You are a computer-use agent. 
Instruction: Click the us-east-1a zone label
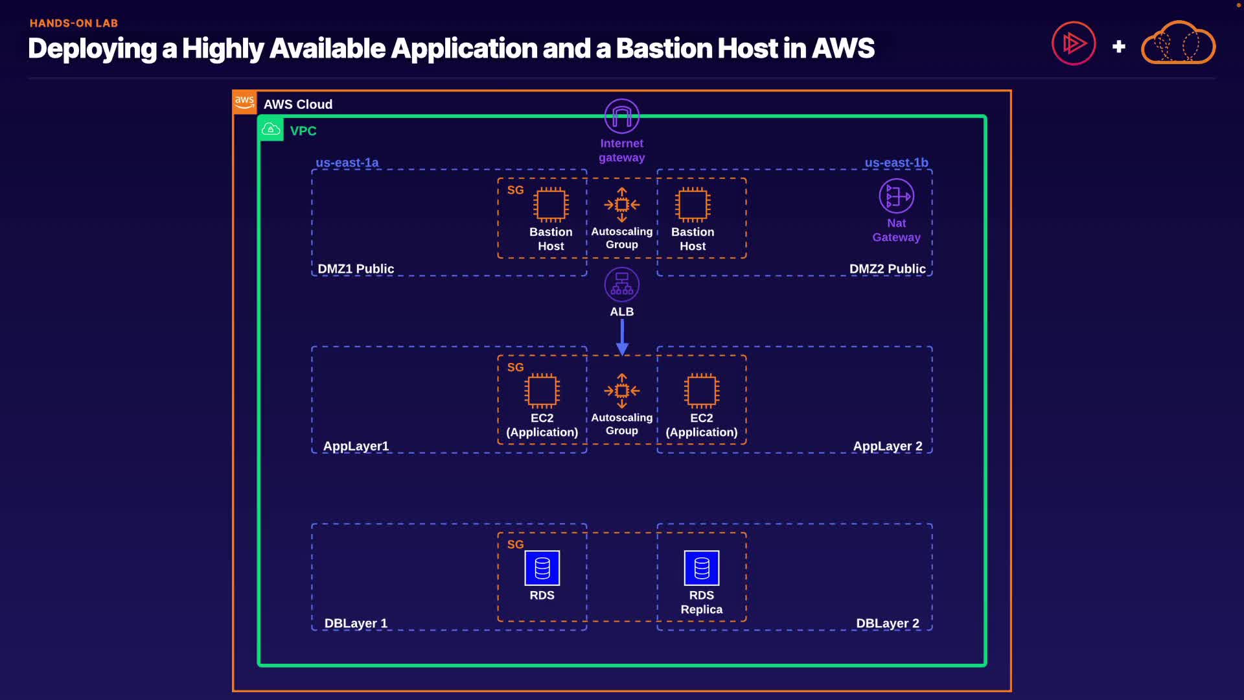[x=347, y=163]
